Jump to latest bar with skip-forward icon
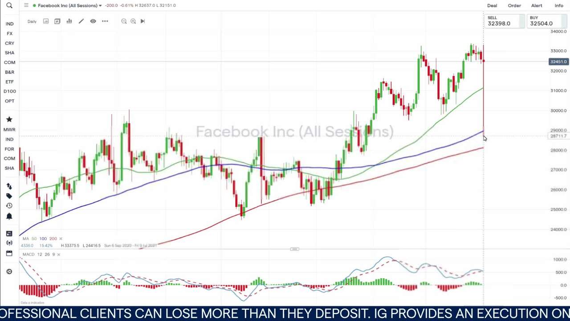570x321 pixels. pos(142,21)
